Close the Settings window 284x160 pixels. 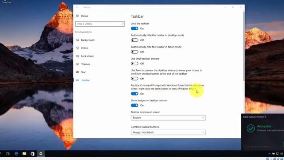click(x=241, y=7)
